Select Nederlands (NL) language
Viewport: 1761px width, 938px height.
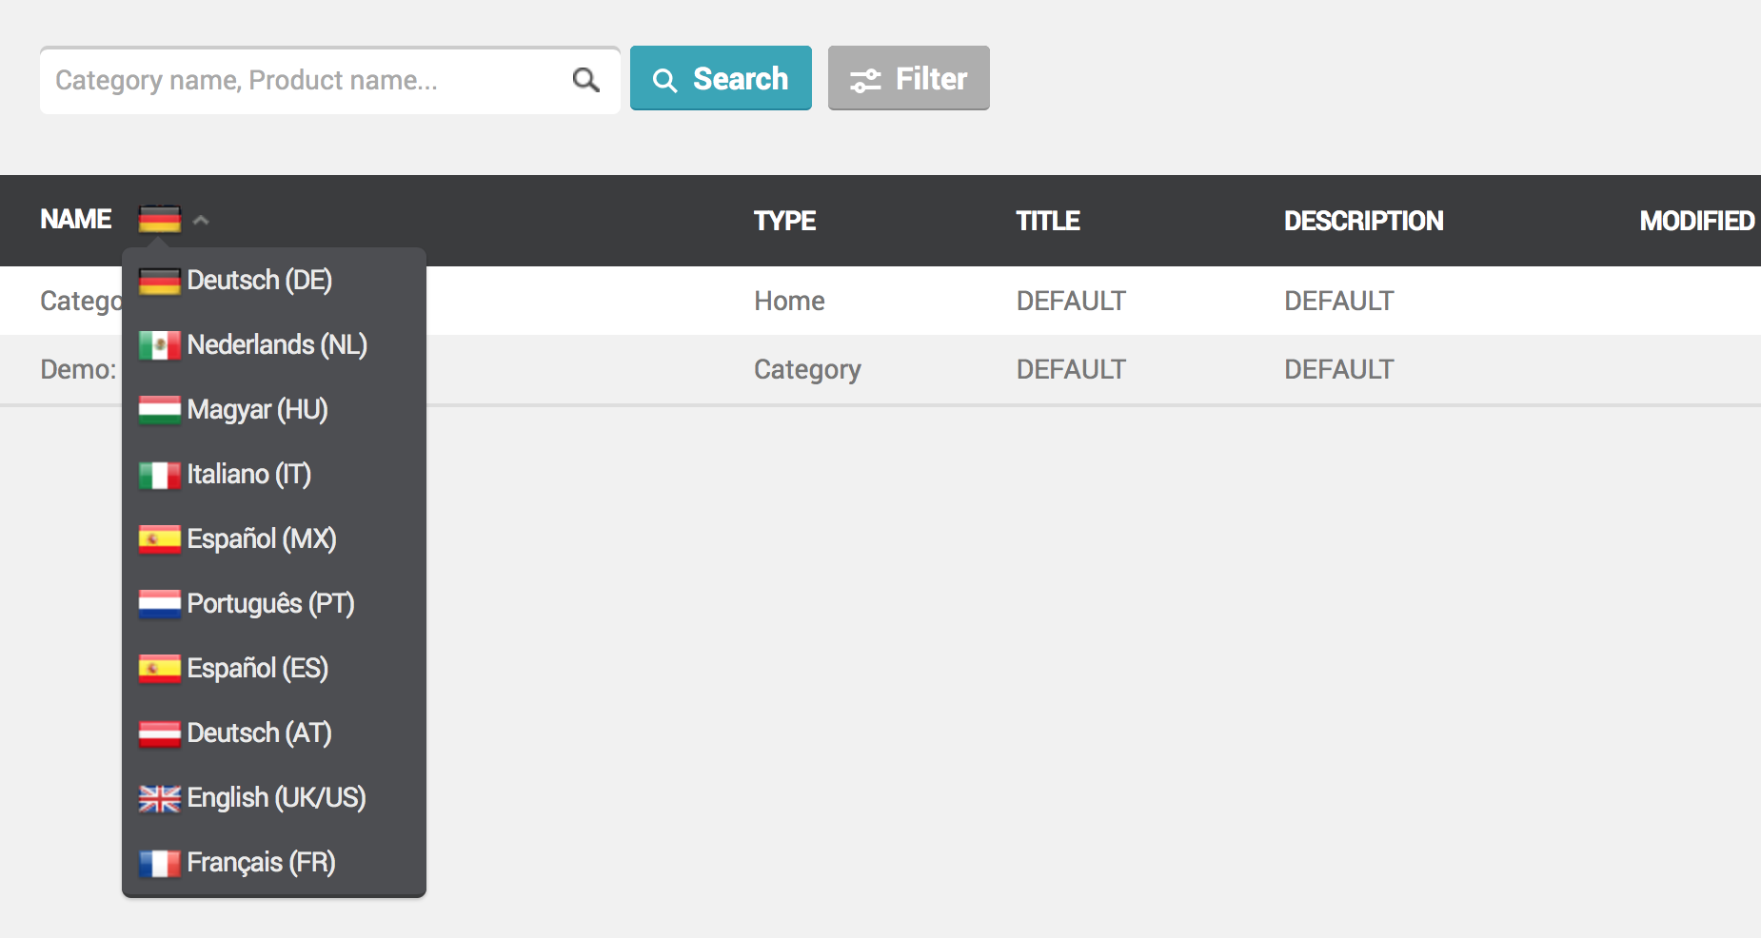[274, 345]
